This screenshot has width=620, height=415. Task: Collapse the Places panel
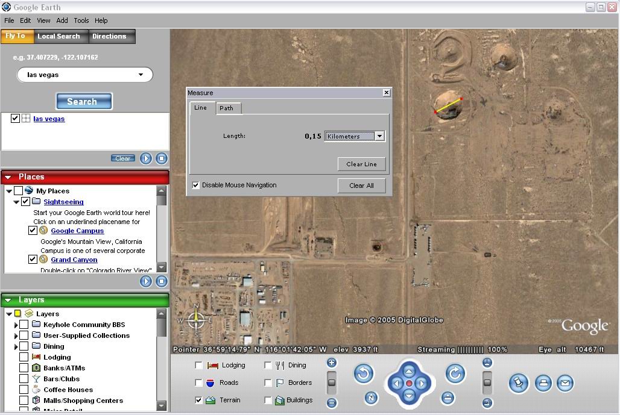point(8,177)
